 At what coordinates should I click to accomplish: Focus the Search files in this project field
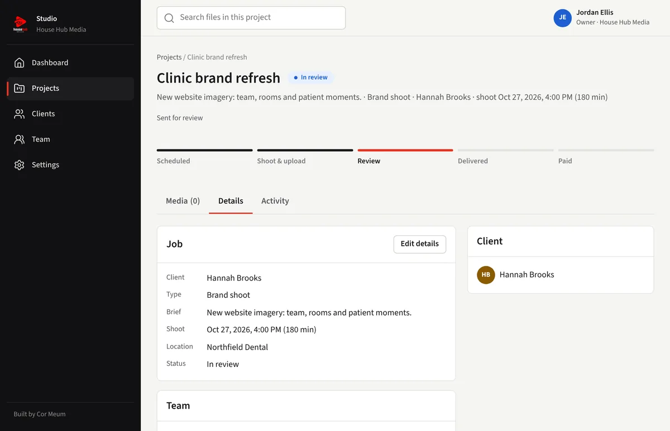click(x=251, y=18)
